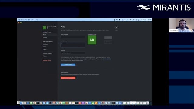Screen dimensions: 194x109
Task: Open News from the Dock
Action: tap(86, 103)
